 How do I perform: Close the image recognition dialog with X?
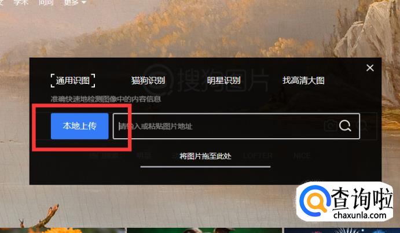[x=370, y=68]
